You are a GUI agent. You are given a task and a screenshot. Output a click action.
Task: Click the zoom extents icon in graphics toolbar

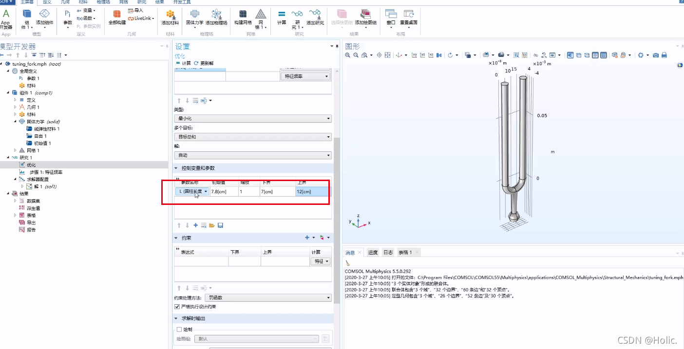point(388,55)
